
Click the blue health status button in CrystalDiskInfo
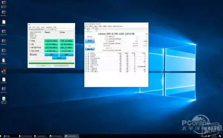tap(90, 41)
